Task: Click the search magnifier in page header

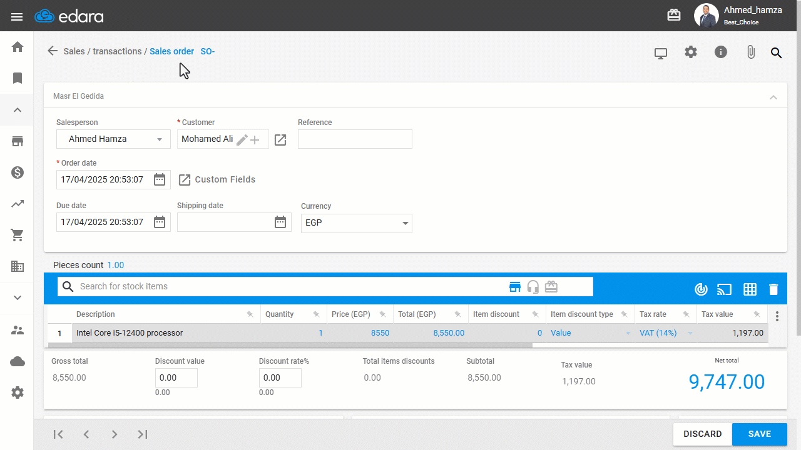Action: (777, 53)
